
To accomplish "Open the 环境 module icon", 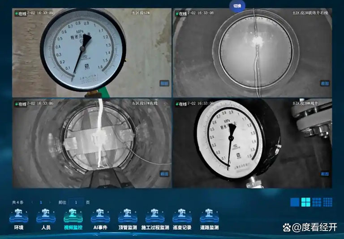I will coord(19,216).
